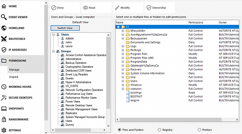Go to the HOMELAND section
Image resolution: width=242 pixels, height=134 pixels.
coord(16,28)
